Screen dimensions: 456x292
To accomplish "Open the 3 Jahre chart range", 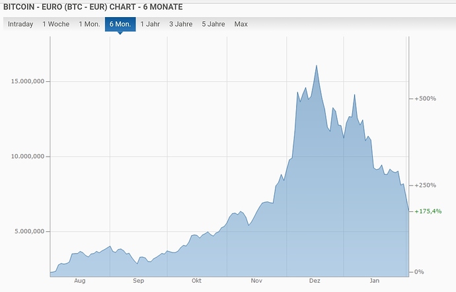I will tap(181, 24).
